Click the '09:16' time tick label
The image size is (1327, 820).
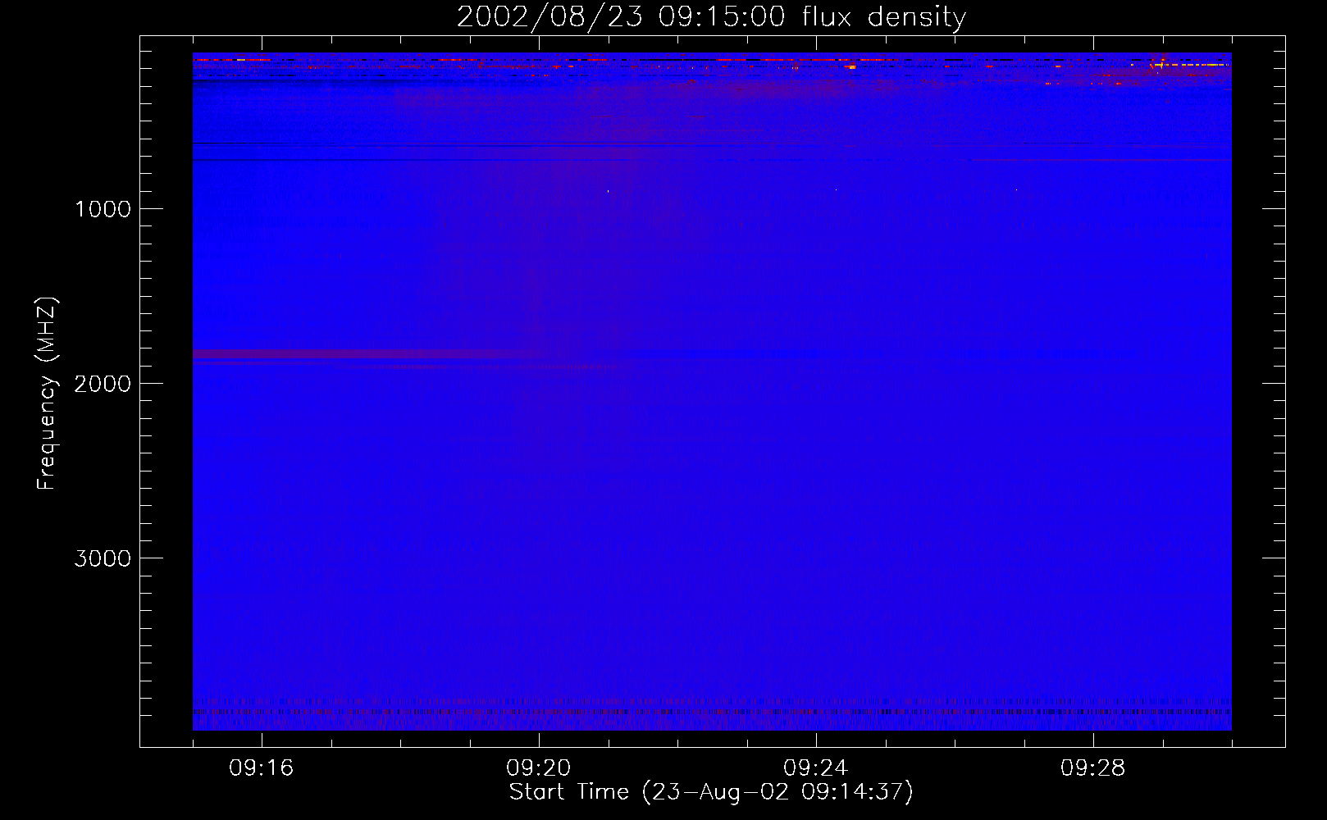point(261,768)
